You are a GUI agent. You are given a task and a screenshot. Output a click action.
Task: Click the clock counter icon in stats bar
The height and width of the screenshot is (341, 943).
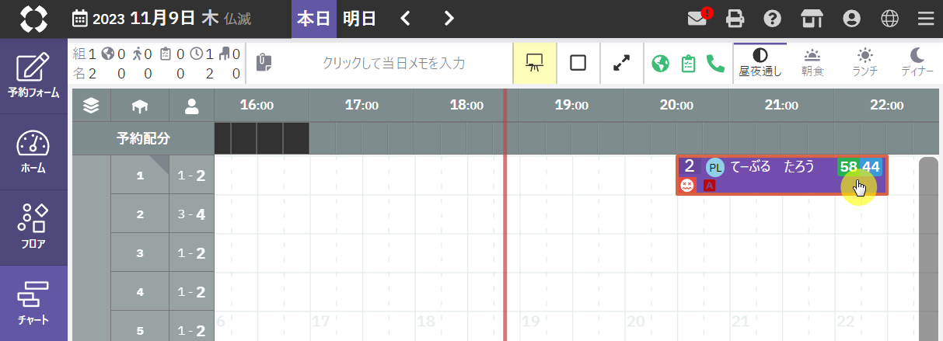coord(197,54)
